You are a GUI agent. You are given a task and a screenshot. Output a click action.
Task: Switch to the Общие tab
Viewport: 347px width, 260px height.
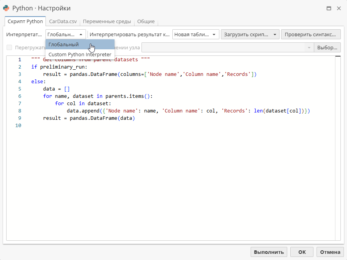tap(146, 22)
